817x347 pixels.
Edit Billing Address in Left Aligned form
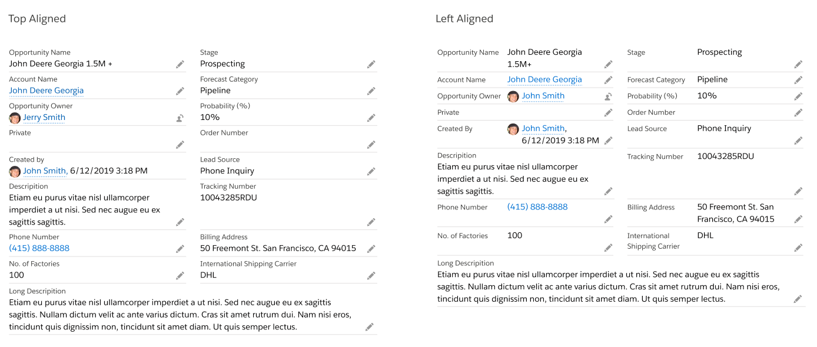pos(798,219)
